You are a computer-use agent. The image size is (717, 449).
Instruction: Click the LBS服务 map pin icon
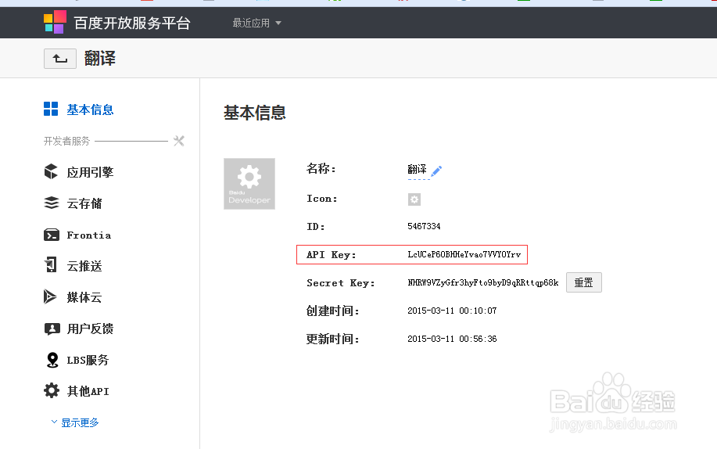pyautogui.click(x=52, y=360)
